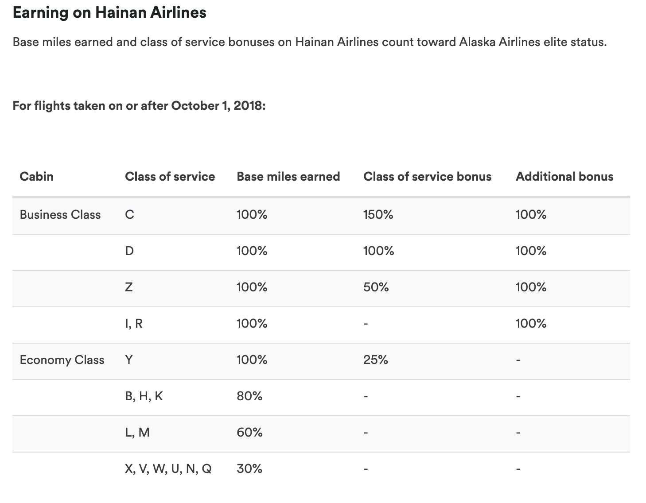This screenshot has width=646, height=503.
Task: Select the 'L, M' fare class cell
Action: click(137, 433)
